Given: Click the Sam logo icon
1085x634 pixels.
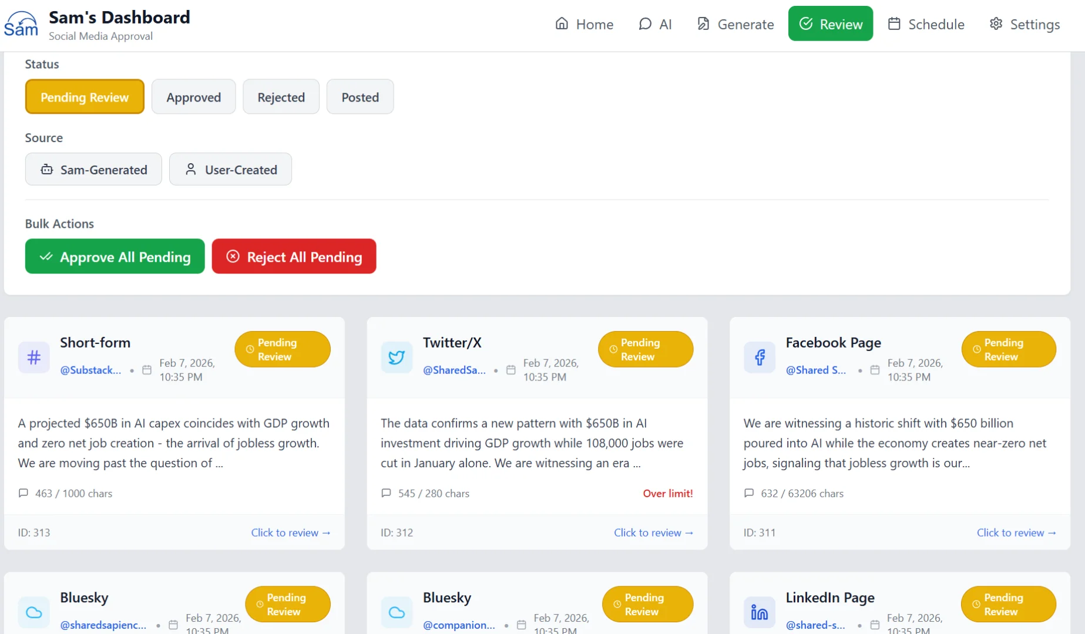Looking at the screenshot, I should 21,25.
